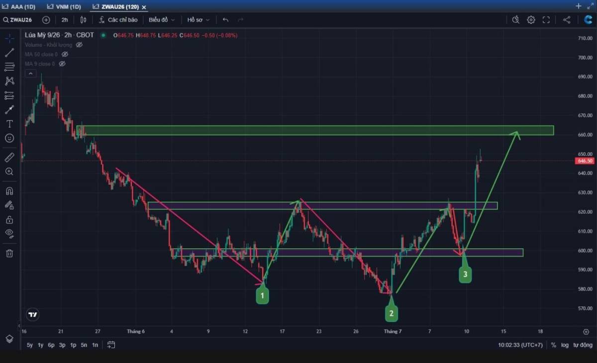This screenshot has width=597, height=363.
Task: Activate the magnet mode tool
Action: [x=9, y=191]
